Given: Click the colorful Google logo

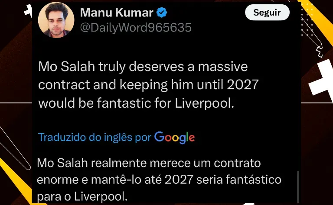Looking at the screenshot, I should click(x=174, y=138).
